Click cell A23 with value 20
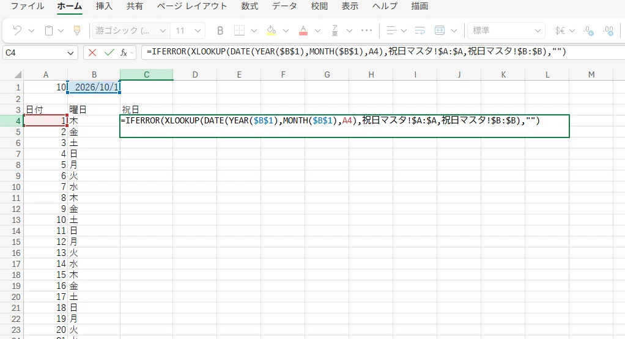The image size is (625, 339). tap(46, 329)
